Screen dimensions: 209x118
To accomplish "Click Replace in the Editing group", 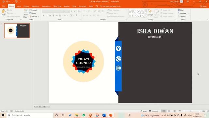I will [x=183, y=13].
